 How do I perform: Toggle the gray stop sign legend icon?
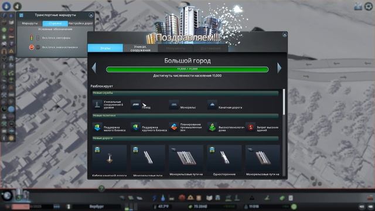38,47
